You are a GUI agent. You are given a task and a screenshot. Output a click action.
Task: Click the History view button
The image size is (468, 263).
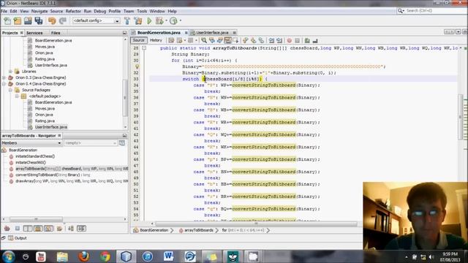point(156,40)
